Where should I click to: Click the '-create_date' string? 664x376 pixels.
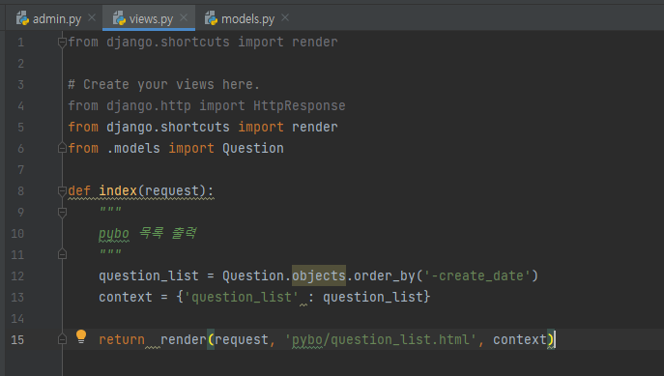[x=476, y=276]
